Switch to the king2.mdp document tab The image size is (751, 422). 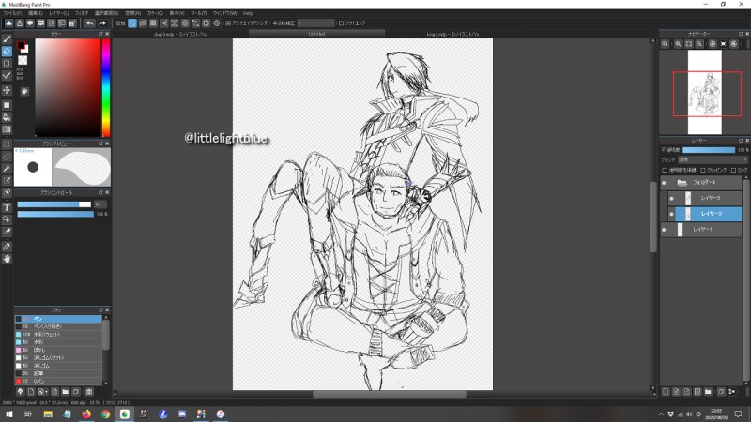(x=452, y=34)
